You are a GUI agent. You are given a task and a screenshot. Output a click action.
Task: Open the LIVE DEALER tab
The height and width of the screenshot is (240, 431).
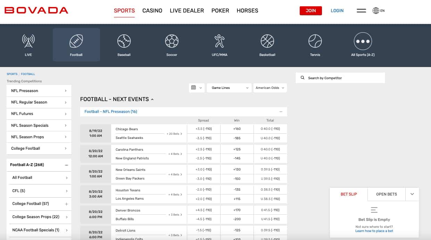tap(187, 11)
